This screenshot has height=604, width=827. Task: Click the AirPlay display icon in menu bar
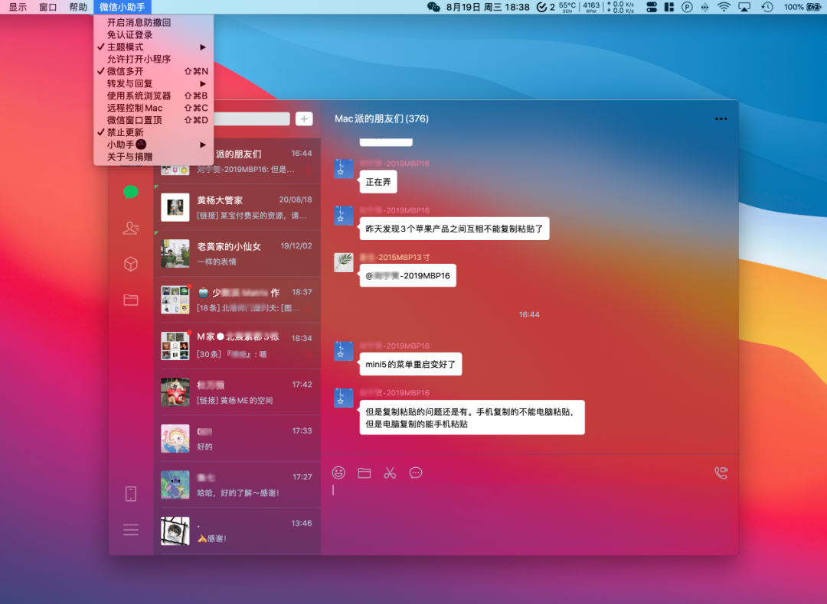(744, 7)
